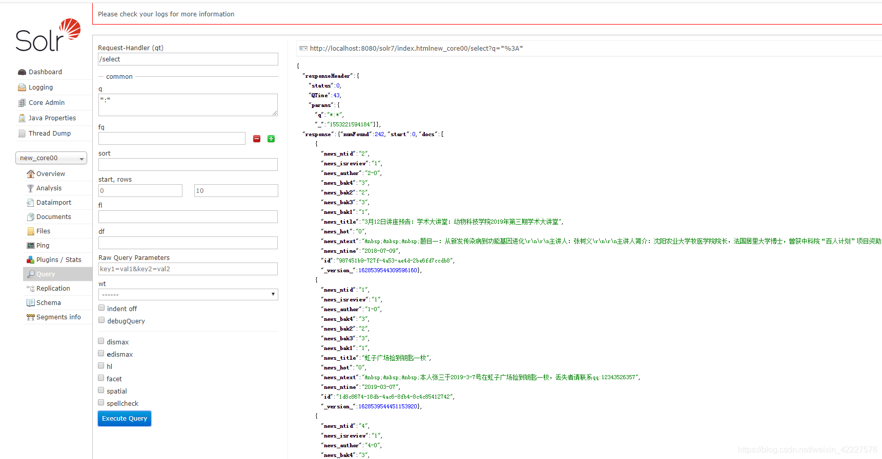Screen dimensions: 882x459
Task: Click the Files folder icon
Action: click(30, 231)
